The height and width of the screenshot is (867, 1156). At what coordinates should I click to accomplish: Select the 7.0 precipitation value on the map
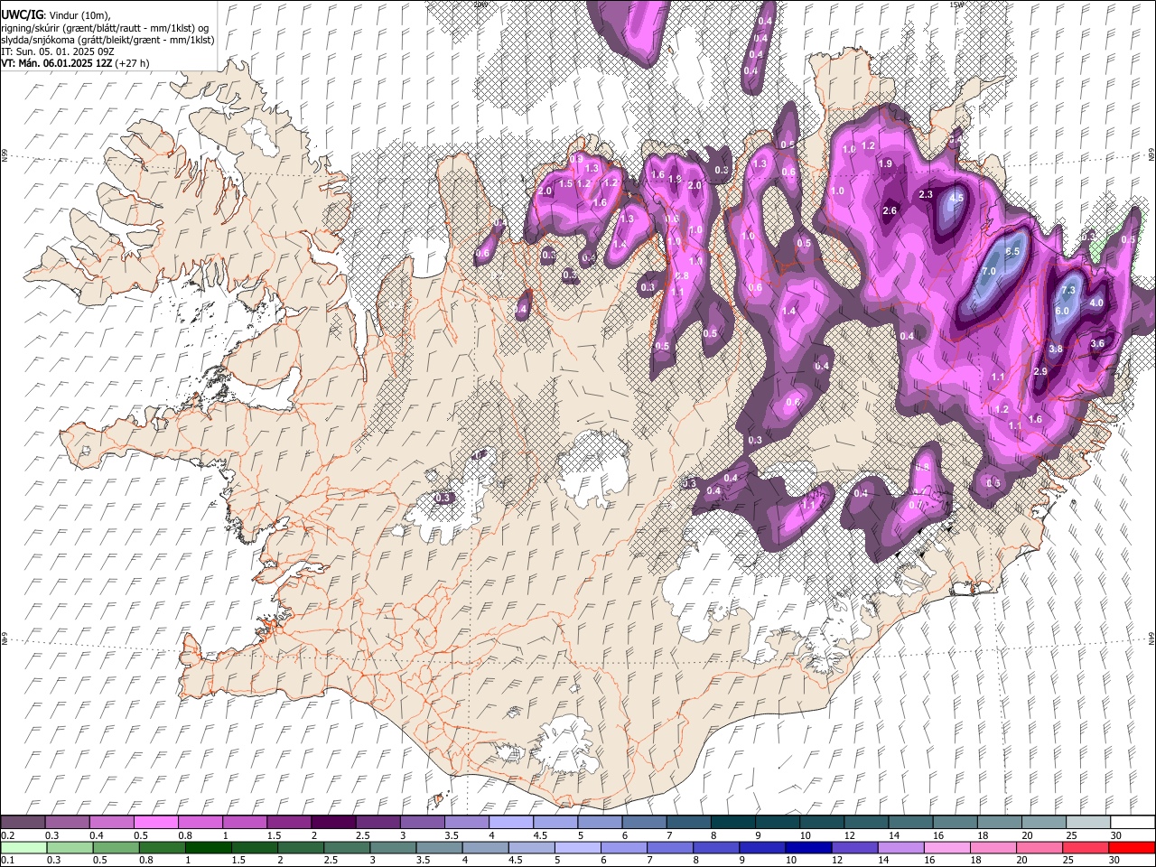click(988, 271)
